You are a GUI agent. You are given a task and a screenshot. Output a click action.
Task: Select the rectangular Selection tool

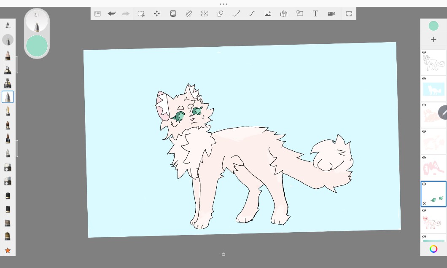pyautogui.click(x=141, y=13)
